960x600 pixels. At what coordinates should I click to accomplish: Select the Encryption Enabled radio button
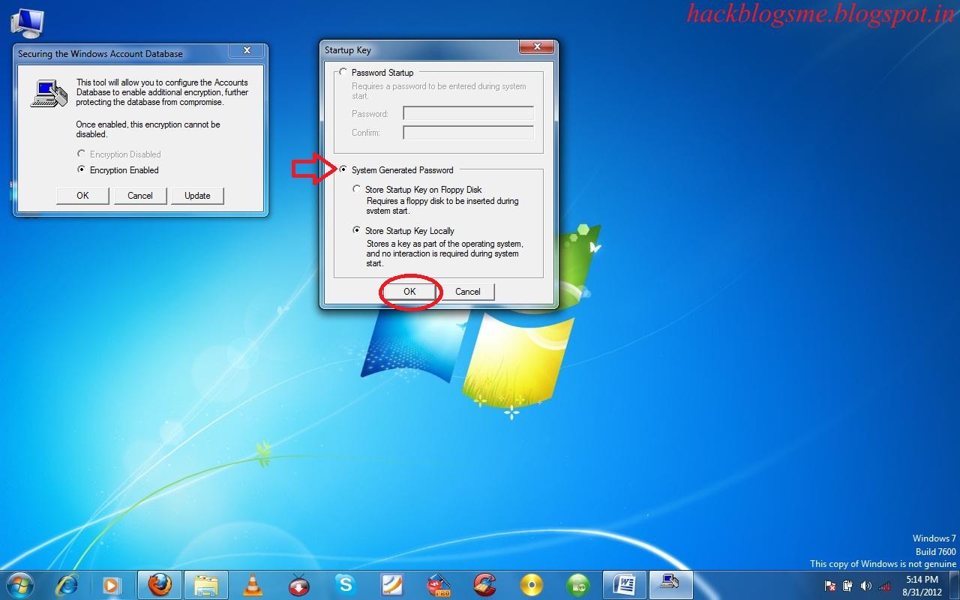pos(82,170)
